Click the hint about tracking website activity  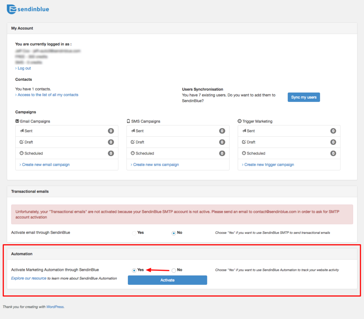coord(277,270)
